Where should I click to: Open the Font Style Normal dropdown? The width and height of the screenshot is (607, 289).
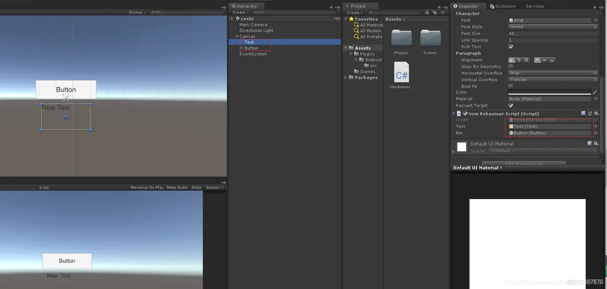pyautogui.click(x=553, y=27)
